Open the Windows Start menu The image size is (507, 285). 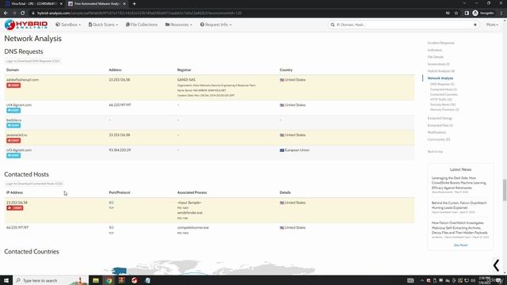6,280
